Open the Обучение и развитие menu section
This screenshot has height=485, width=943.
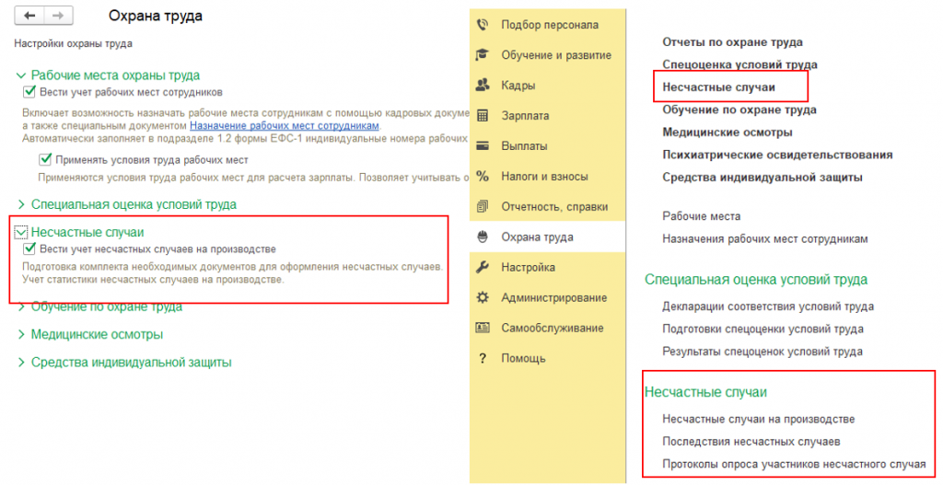click(547, 54)
